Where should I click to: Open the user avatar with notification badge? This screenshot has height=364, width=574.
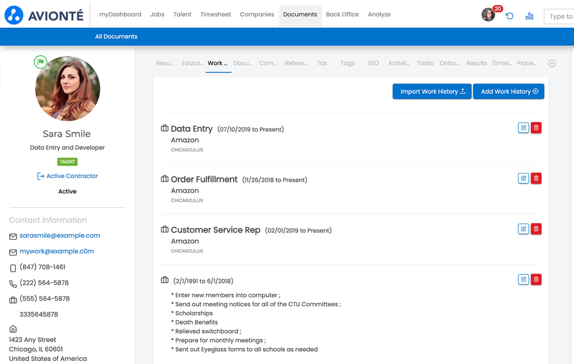pos(489,15)
